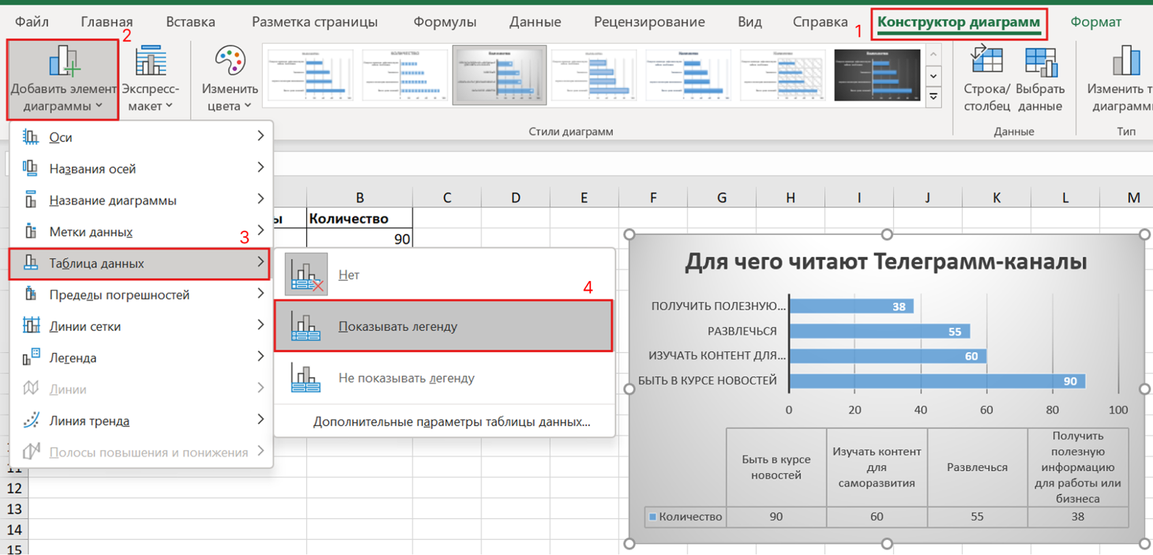Apply the dark black chart style thumbnail
This screenshot has height=555, width=1153.
(877, 75)
